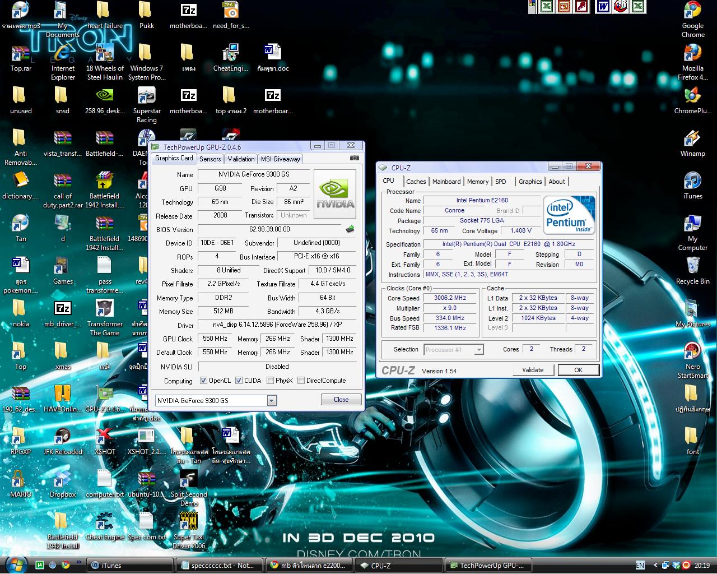The width and height of the screenshot is (717, 574).
Task: Click the Validate button in CPU-Z
Action: (533, 370)
